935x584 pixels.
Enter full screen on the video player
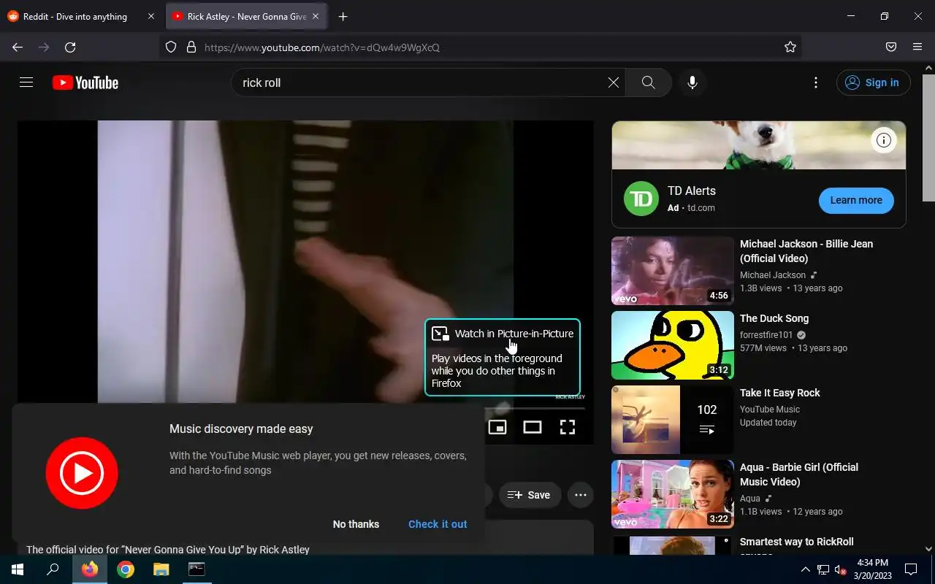pos(568,427)
